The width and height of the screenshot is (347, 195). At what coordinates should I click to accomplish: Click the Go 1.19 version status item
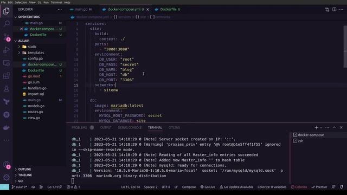54,187
